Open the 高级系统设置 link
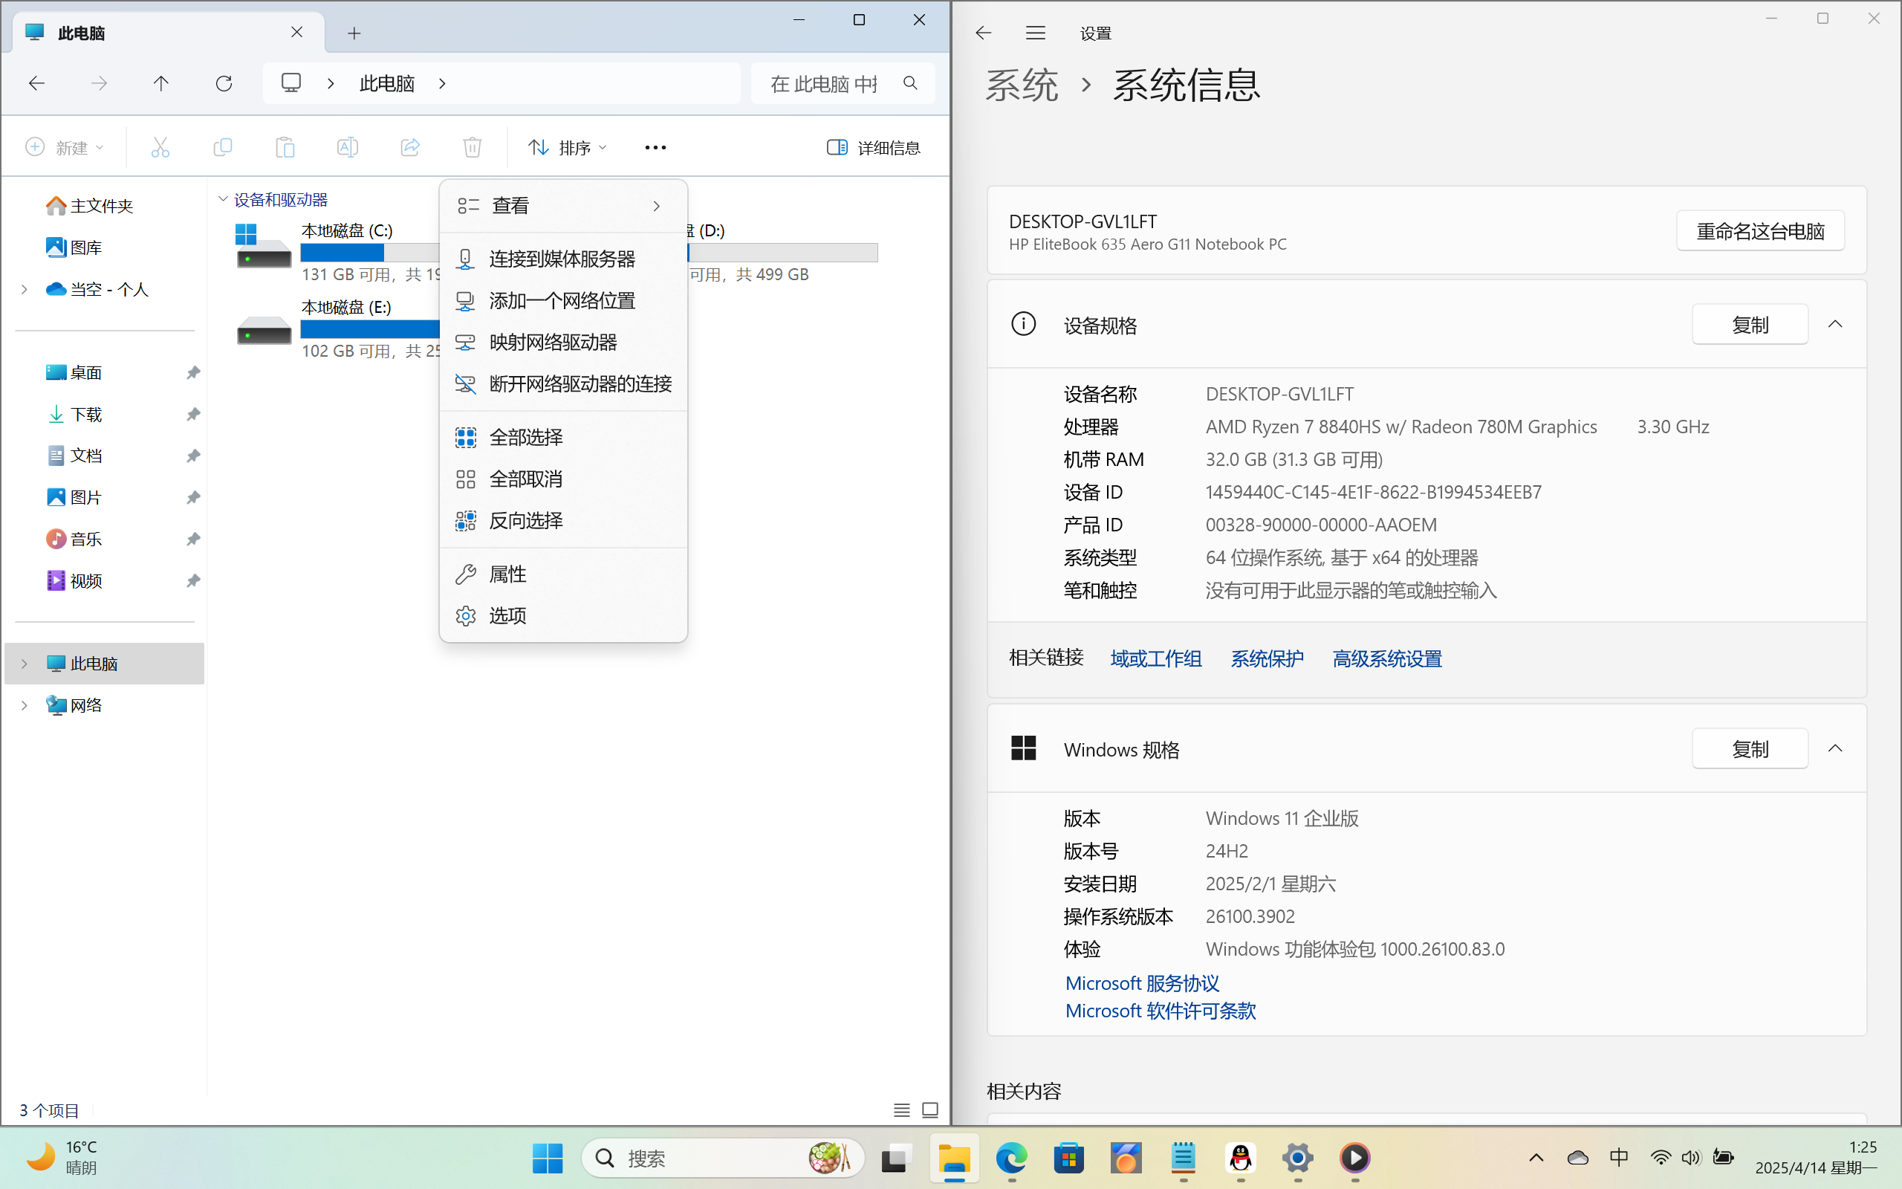The image size is (1902, 1189). 1386,658
